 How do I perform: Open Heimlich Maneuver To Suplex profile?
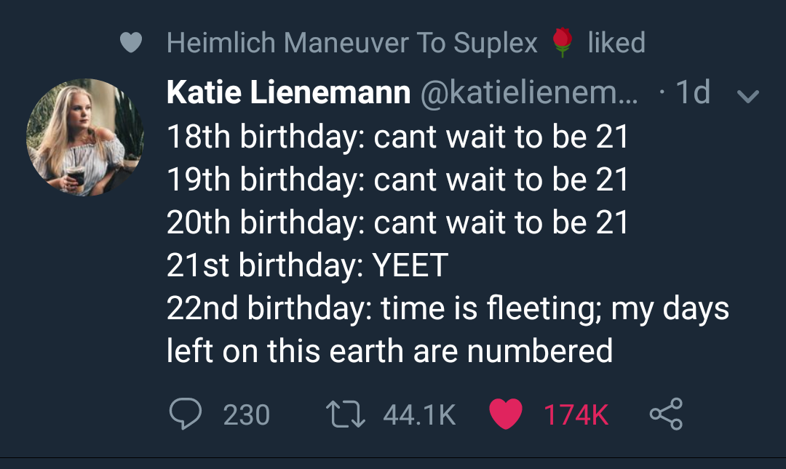click(x=352, y=43)
